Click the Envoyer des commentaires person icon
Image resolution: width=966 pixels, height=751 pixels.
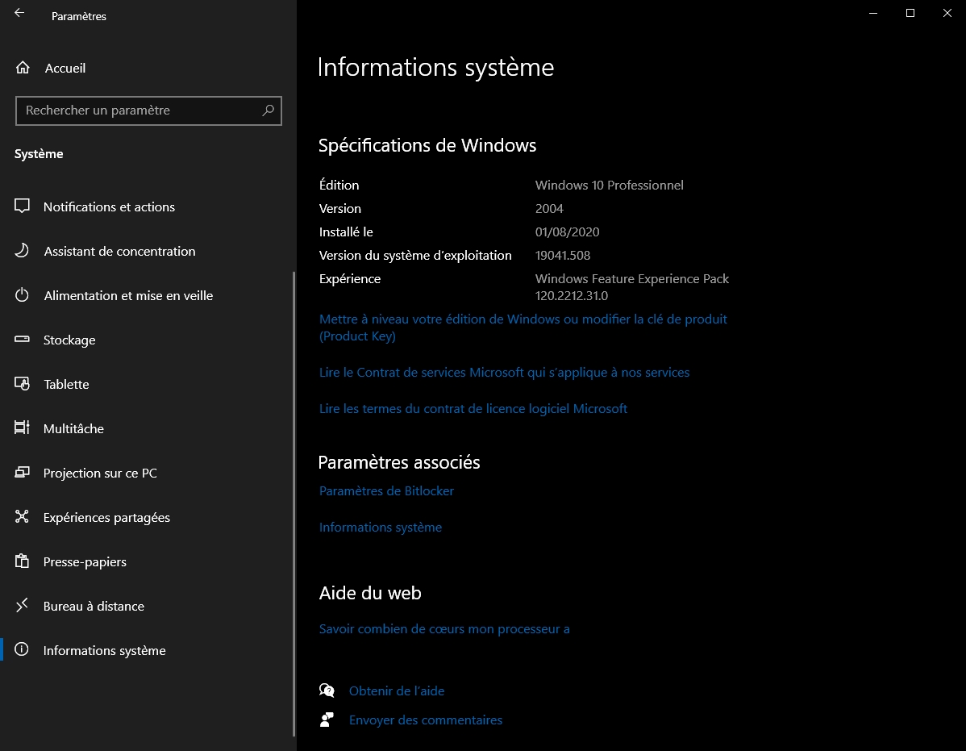point(327,720)
